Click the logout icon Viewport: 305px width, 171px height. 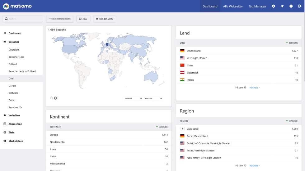pyautogui.click(x=300, y=6)
